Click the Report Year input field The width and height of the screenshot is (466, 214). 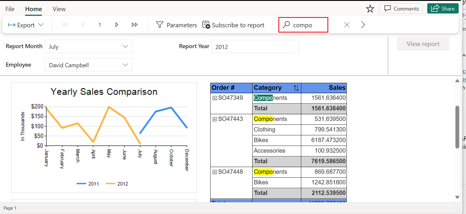point(255,47)
